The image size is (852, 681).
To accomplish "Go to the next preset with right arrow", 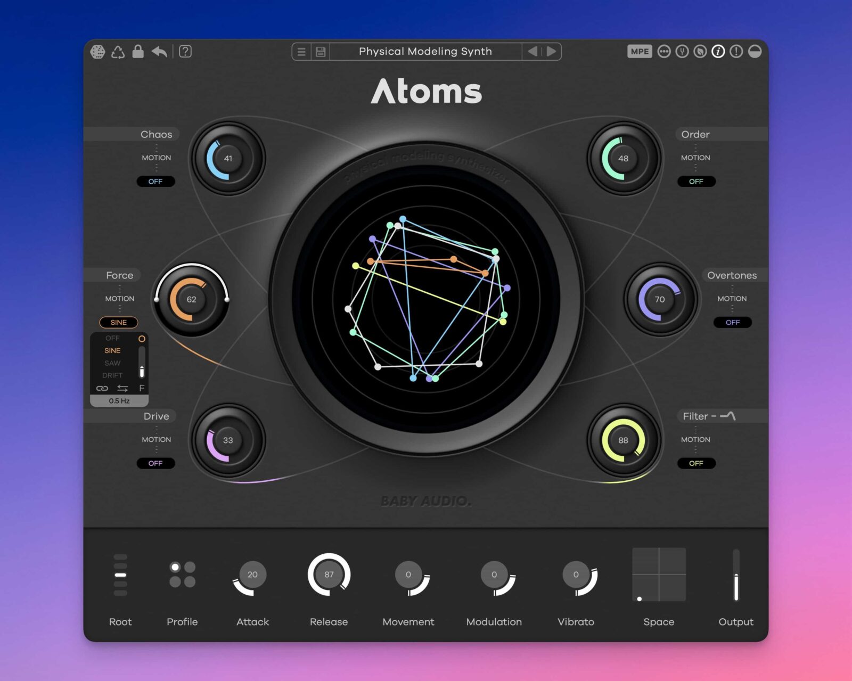I will (552, 52).
